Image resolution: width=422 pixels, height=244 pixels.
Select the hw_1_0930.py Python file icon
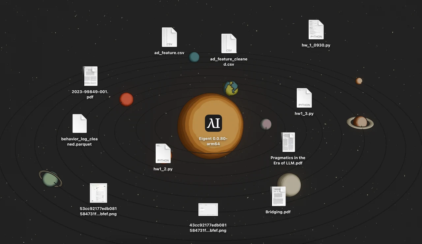pyautogui.click(x=316, y=30)
